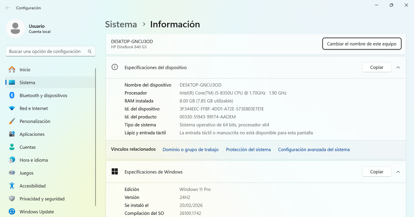Click the Inicio home icon
414x217 pixels.
[12, 69]
